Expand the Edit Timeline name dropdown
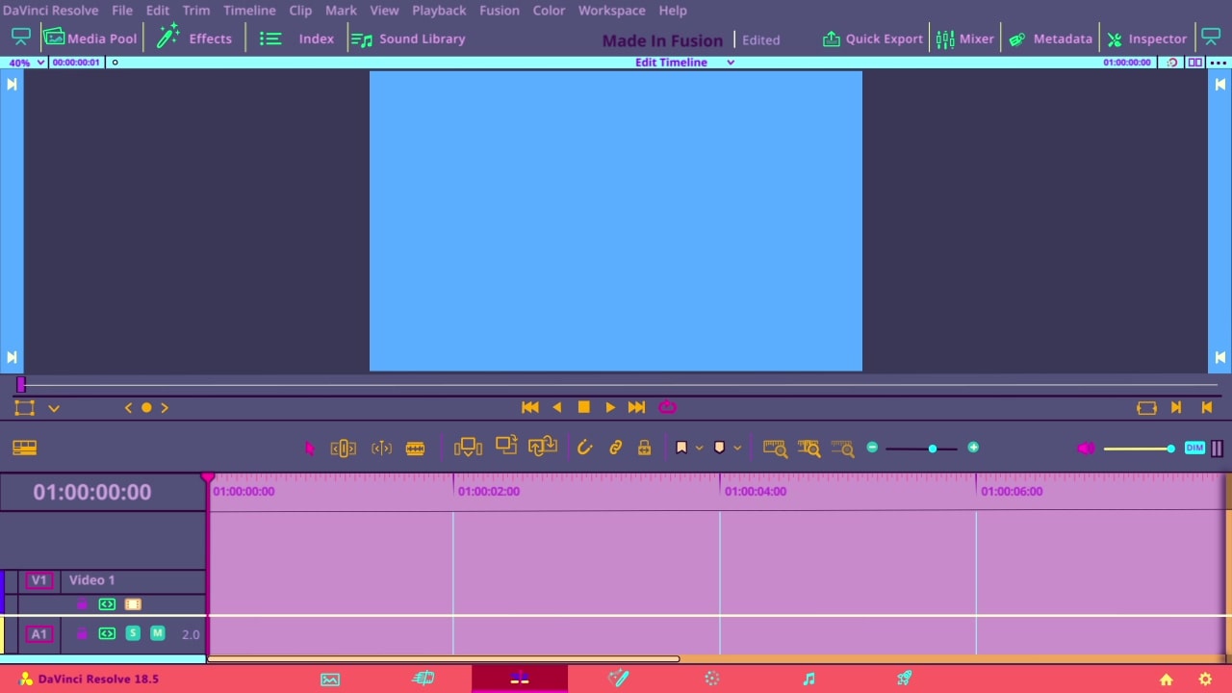Screen dimensions: 1232x693 [730, 63]
